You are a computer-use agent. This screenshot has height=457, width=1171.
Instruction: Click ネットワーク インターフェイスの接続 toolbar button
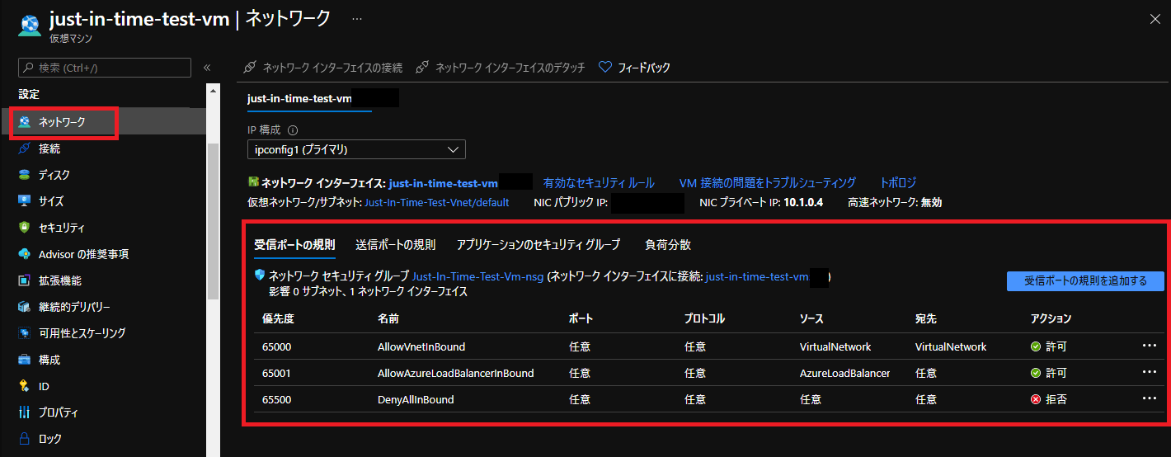pos(323,68)
